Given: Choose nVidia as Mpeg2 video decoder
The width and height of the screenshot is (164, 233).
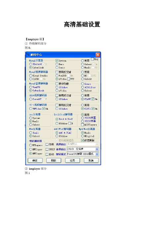Looking at the screenshot, I should (x=57, y=79).
